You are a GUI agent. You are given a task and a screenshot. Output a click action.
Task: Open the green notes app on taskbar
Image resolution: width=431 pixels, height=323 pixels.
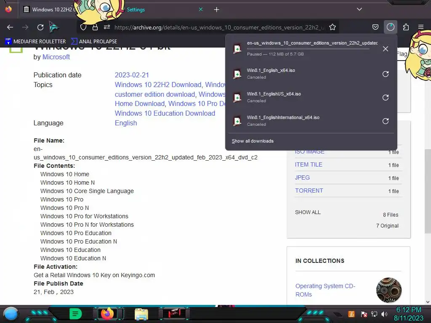(75, 314)
